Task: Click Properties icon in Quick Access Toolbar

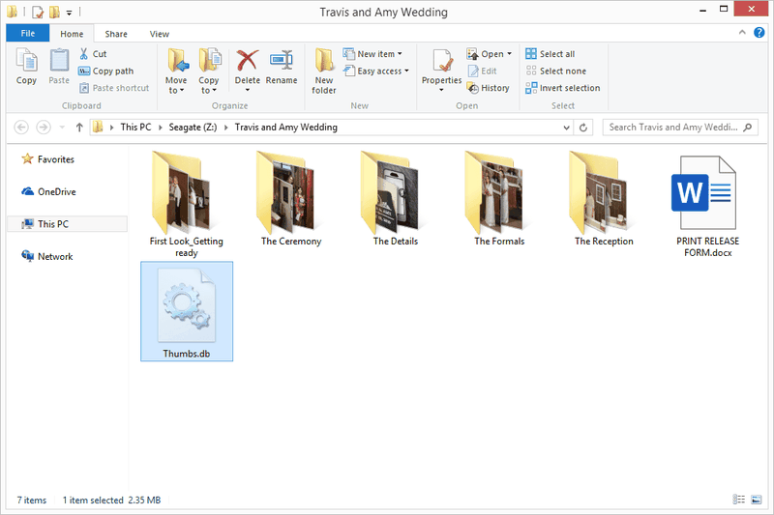Action: pos(38,12)
